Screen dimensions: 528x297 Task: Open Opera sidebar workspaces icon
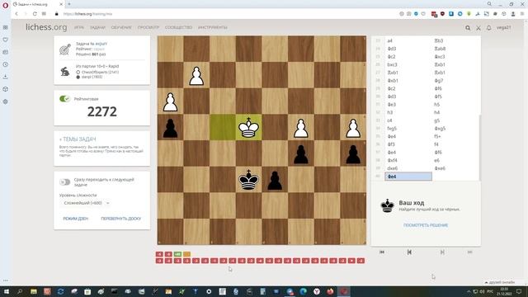click(x=6, y=27)
